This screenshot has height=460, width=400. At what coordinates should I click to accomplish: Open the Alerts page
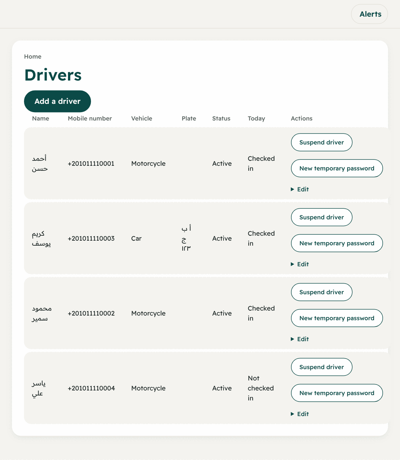click(369, 14)
